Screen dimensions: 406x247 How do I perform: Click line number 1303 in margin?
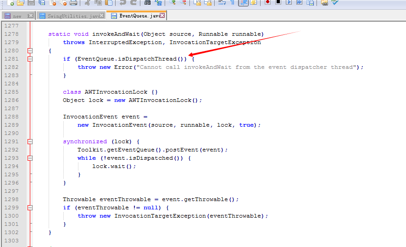pos(11,241)
